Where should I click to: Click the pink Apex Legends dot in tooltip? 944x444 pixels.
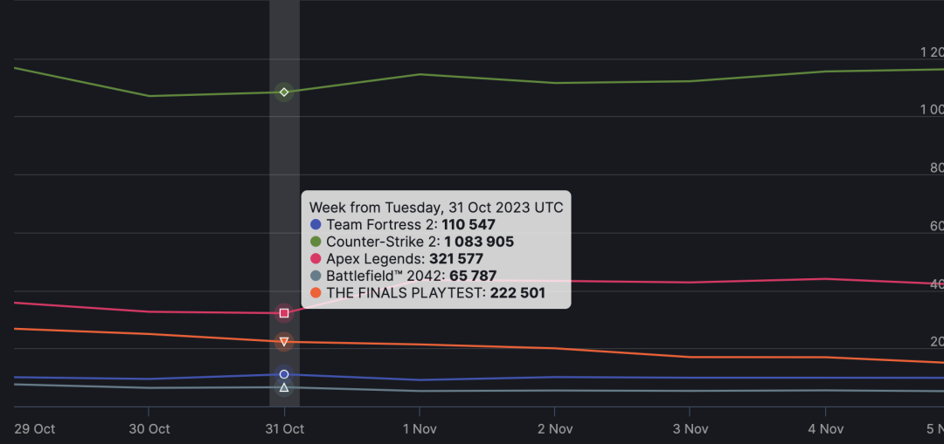(316, 259)
